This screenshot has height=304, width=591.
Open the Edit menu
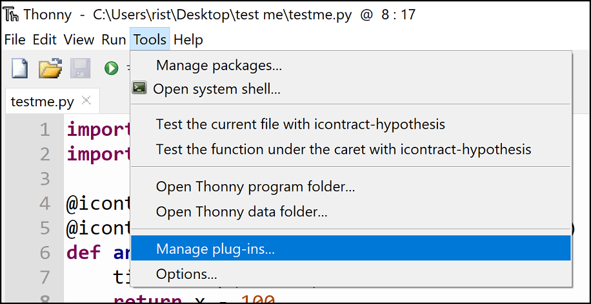[x=45, y=39]
